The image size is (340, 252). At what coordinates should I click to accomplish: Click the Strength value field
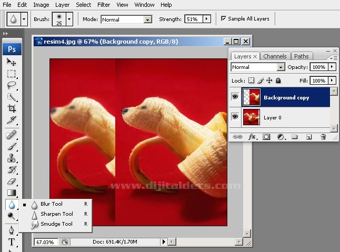tap(194, 19)
